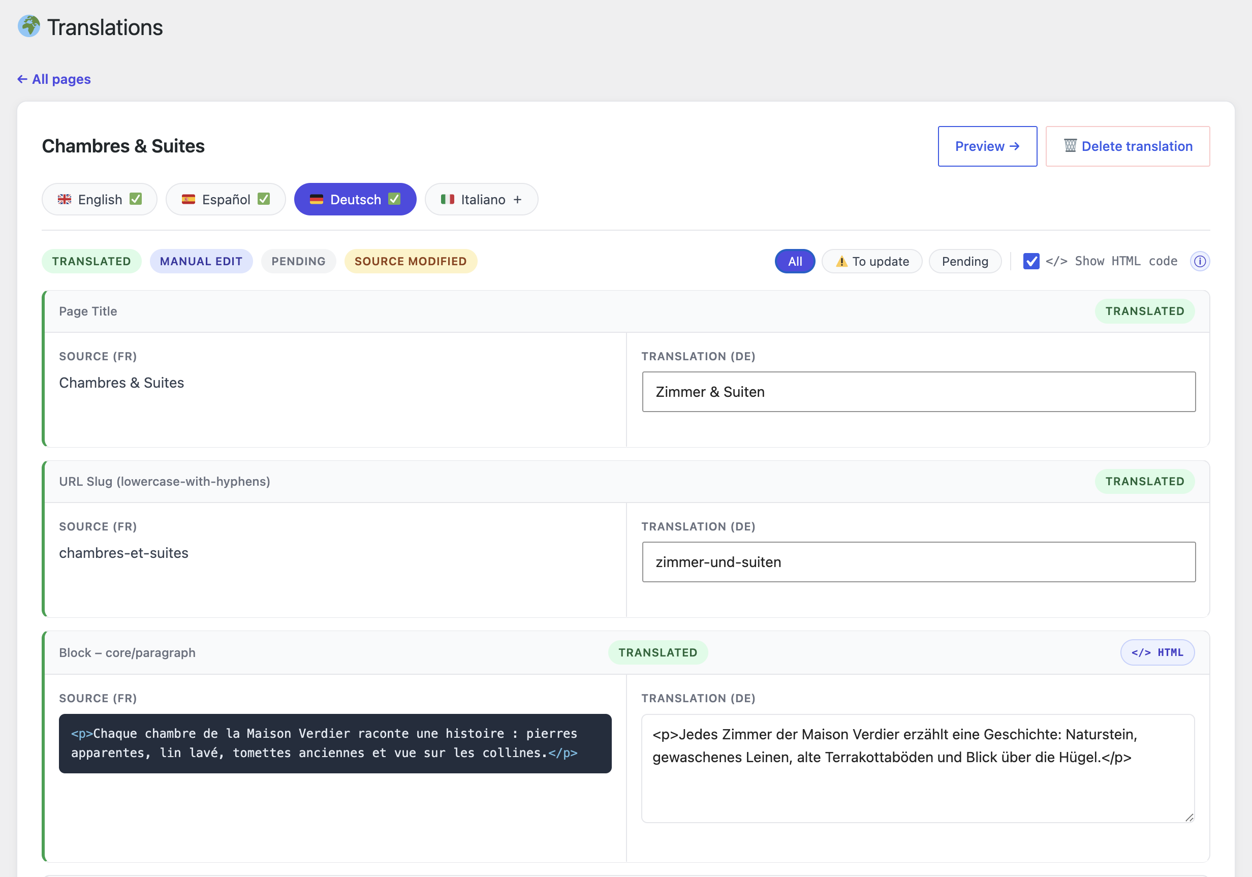Click the green checkmark on English tab
The height and width of the screenshot is (877, 1252).
136,199
